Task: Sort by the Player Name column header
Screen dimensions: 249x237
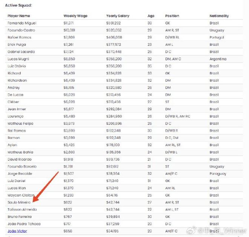Action: click(x=19, y=16)
